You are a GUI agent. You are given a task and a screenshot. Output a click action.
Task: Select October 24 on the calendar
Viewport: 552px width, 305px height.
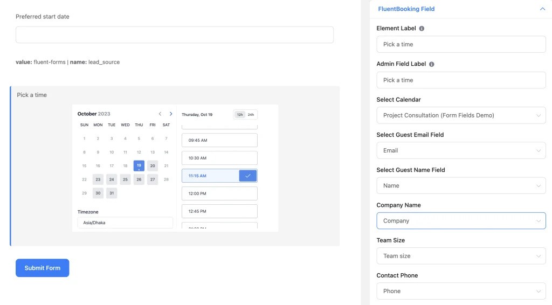(x=112, y=179)
